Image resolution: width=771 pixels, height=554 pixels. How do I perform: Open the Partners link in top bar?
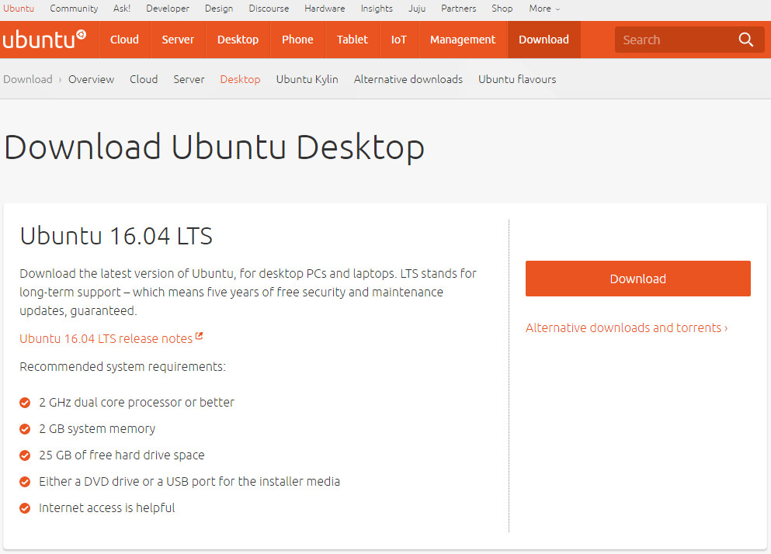coord(458,9)
